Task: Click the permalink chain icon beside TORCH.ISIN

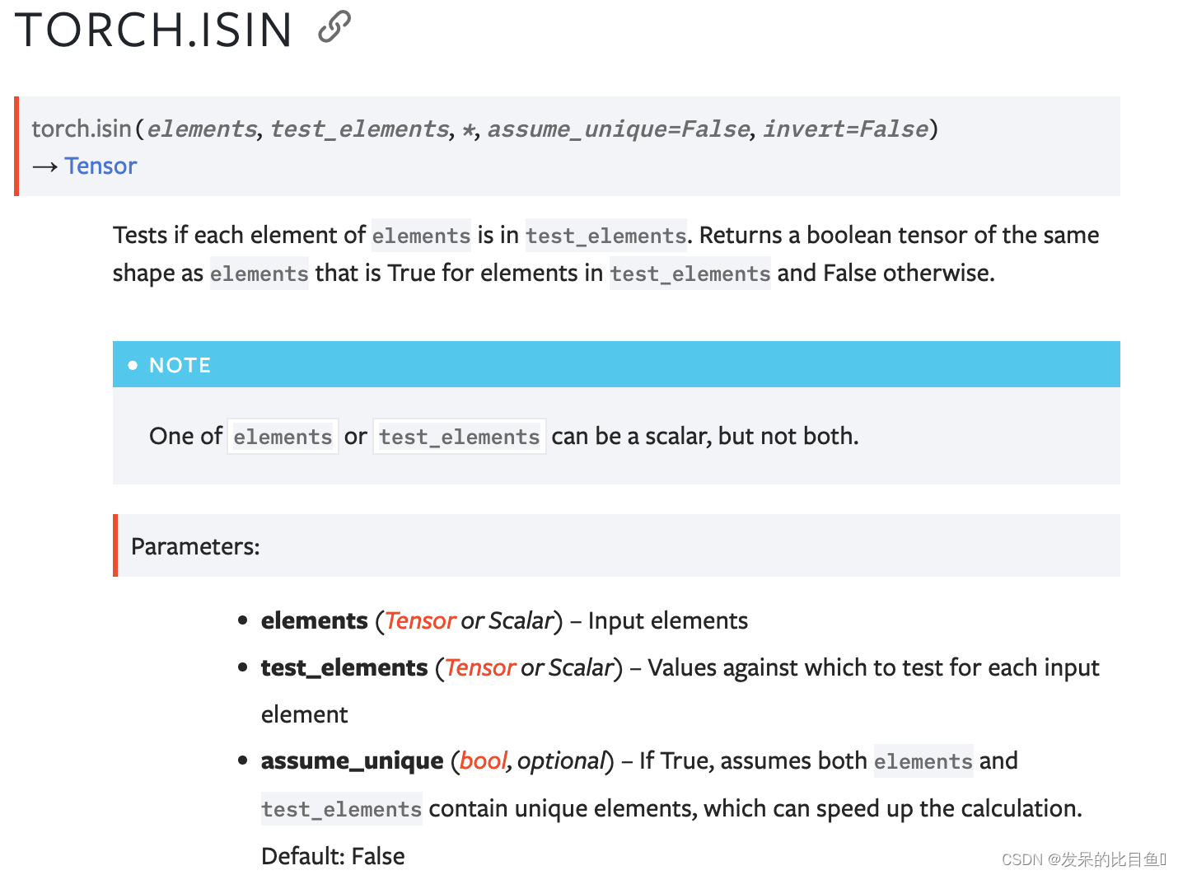Action: tap(334, 27)
